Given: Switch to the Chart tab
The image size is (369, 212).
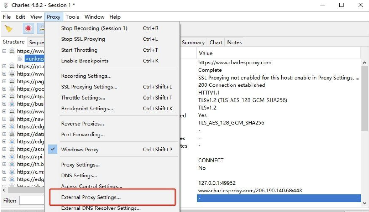Looking at the screenshot, I should click(x=216, y=42).
